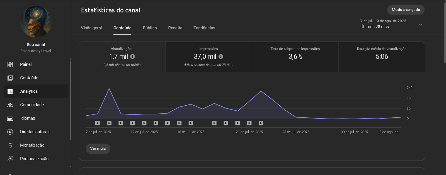Click the 80 value on the chart axis
This screenshot has height=175, width=446.
409,108
